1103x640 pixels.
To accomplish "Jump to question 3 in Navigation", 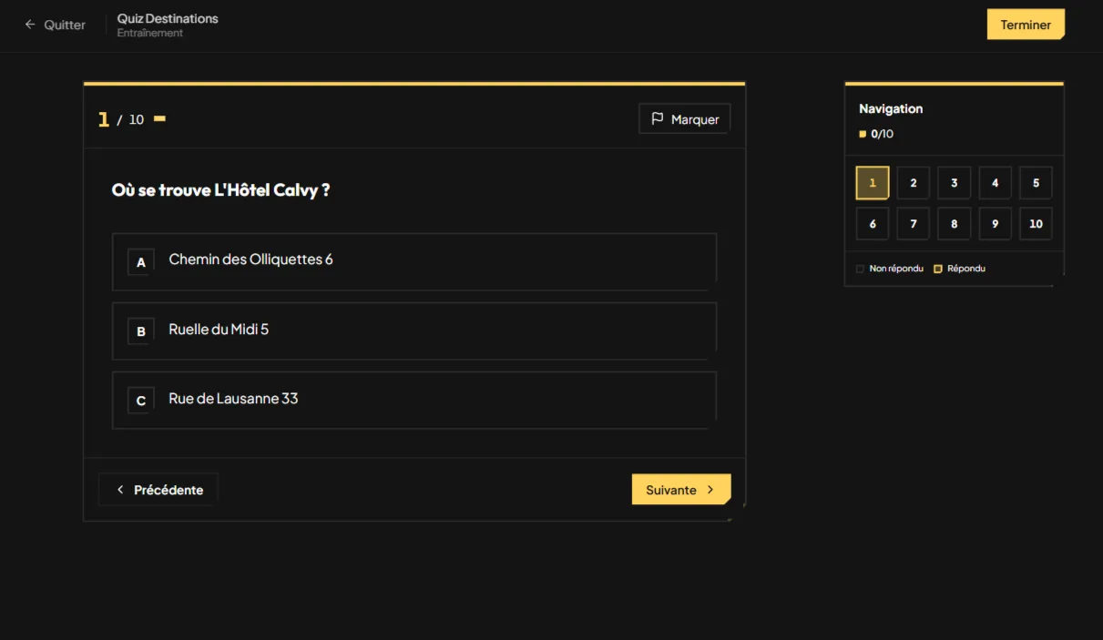I will [955, 183].
